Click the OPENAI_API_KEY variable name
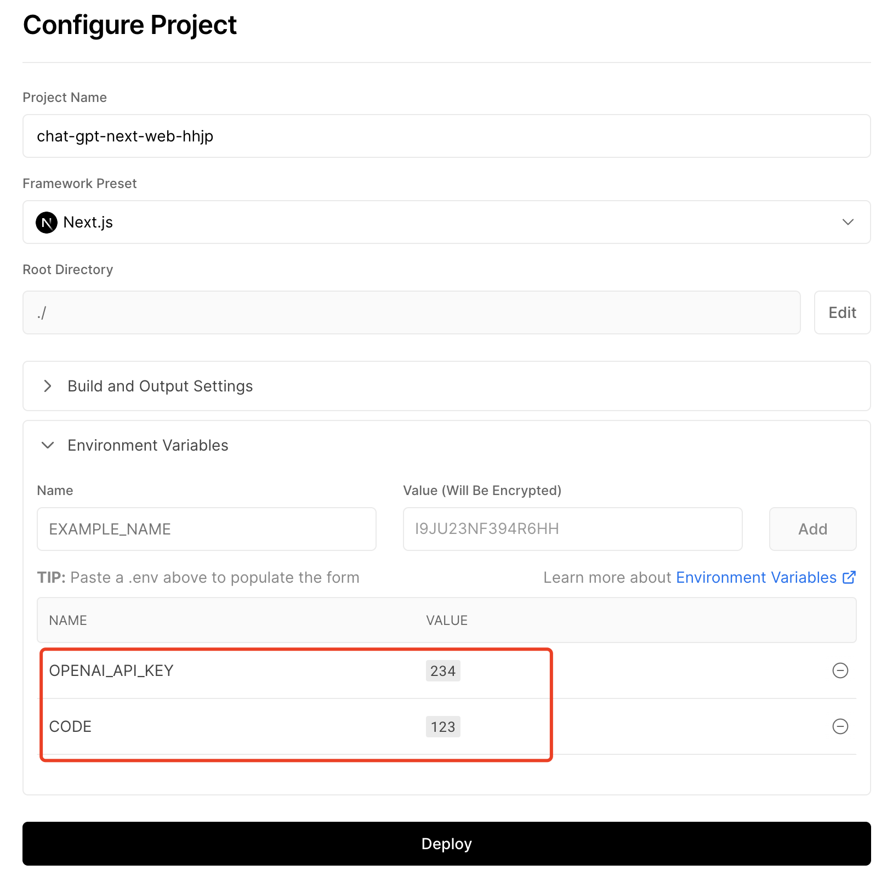Image resolution: width=887 pixels, height=887 pixels. 111,670
